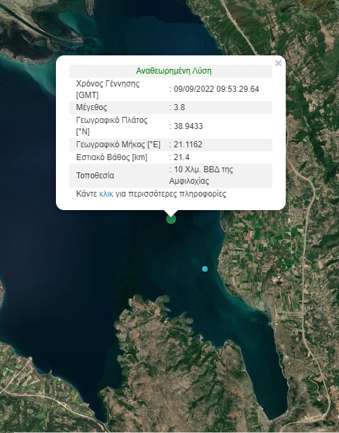Click the longitude value 21.1162
The width and height of the screenshot is (339, 433).
click(x=188, y=145)
